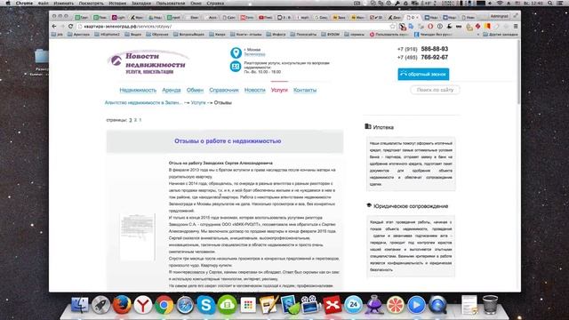Open Chrome menu in macOS menu bar
569x320 pixels.
click(24, 4)
